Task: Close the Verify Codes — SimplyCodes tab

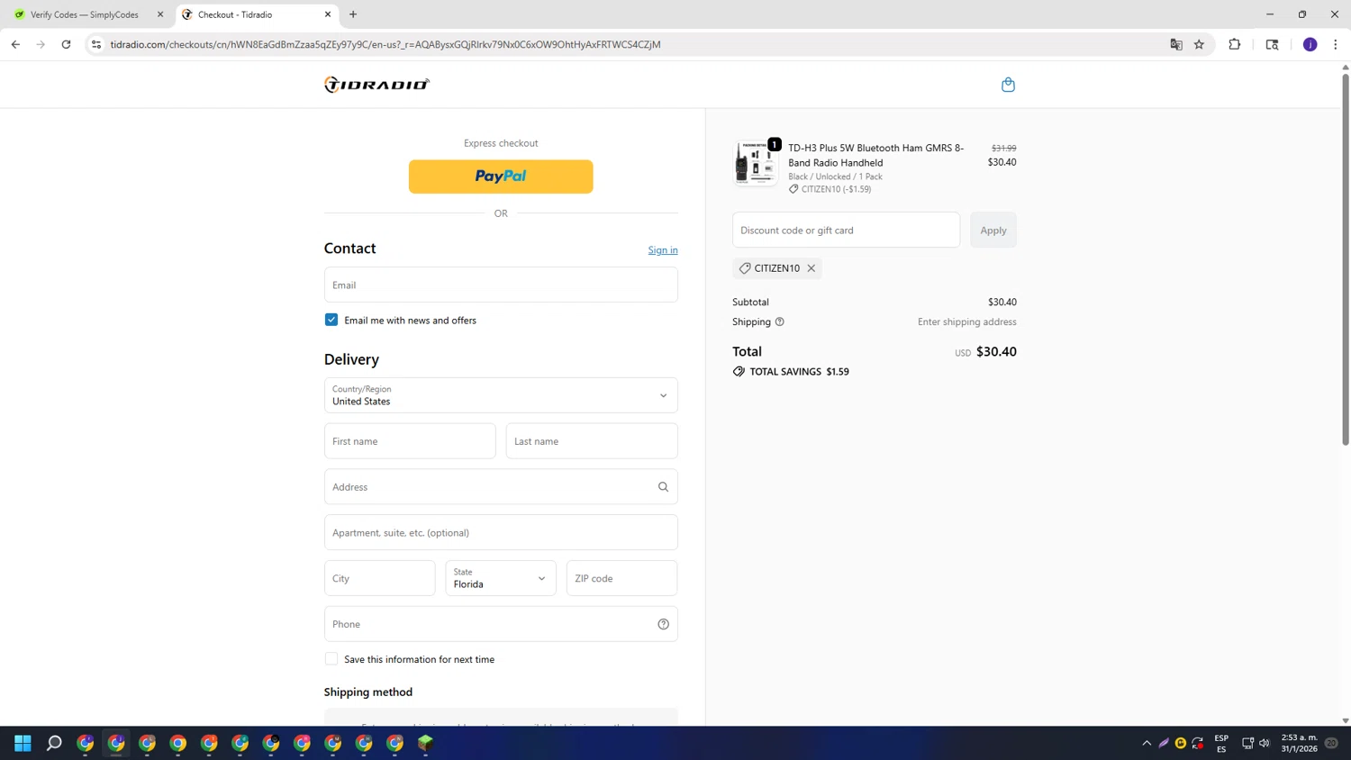Action: [160, 14]
